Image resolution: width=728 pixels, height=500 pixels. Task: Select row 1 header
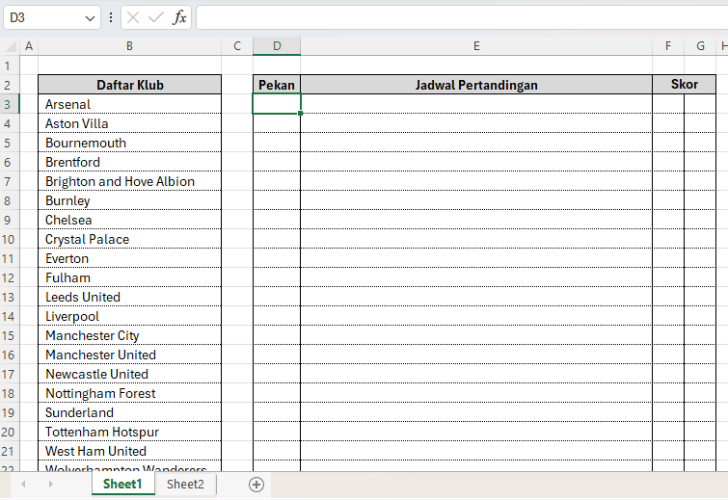(x=10, y=66)
